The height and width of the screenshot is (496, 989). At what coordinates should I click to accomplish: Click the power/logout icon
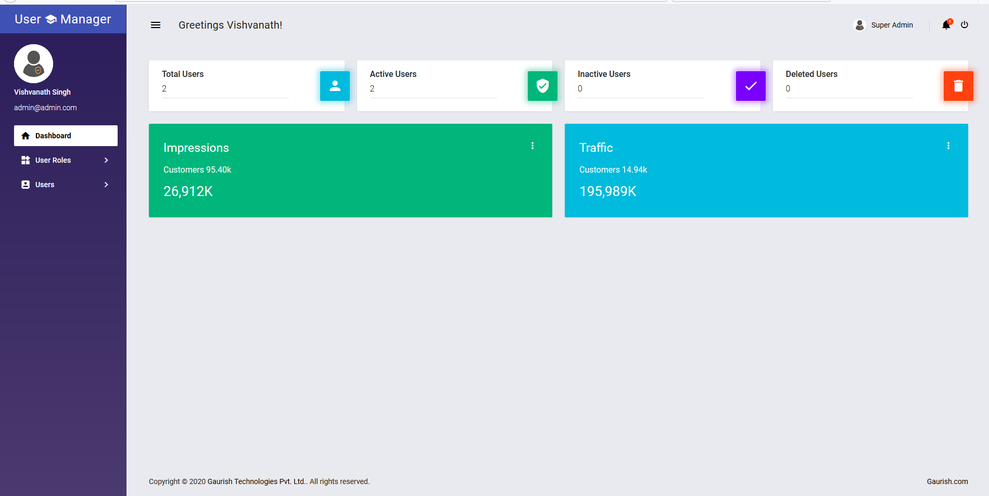point(965,25)
